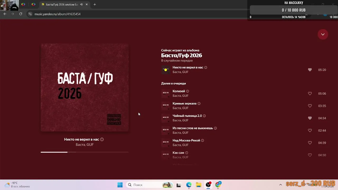Switch to Chrome in the taskbar
Viewport: 338px width, 190px height.
[x=218, y=185]
